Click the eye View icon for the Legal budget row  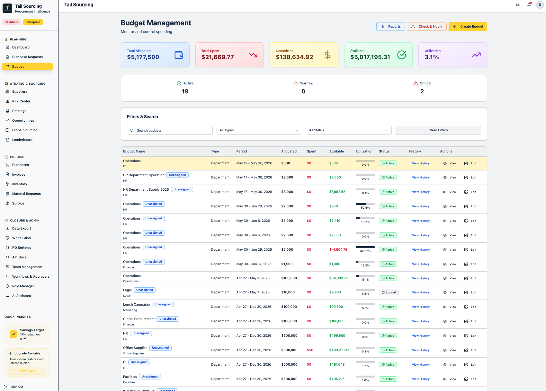445,292
